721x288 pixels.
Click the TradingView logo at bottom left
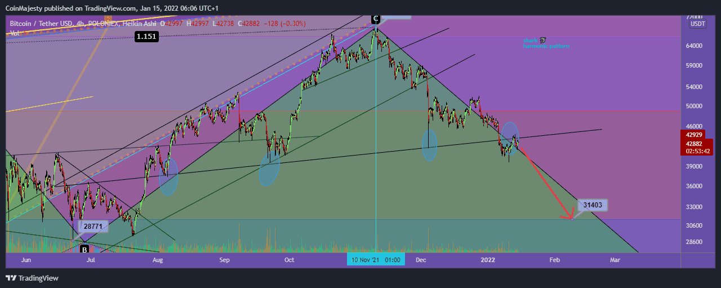coord(32,278)
